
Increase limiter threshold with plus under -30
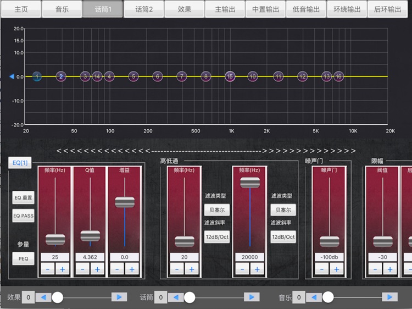click(390, 269)
